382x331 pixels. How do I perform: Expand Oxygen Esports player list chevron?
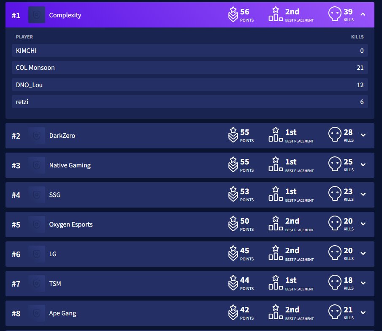(363, 224)
